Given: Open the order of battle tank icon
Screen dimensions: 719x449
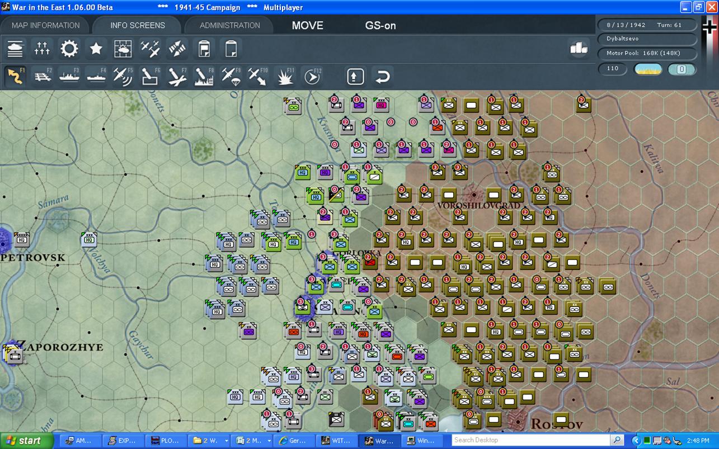Looking at the screenshot, I should click(16, 49).
